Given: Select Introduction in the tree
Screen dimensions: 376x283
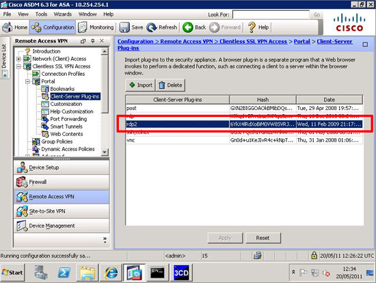Looking at the screenshot, I should click(x=46, y=51).
